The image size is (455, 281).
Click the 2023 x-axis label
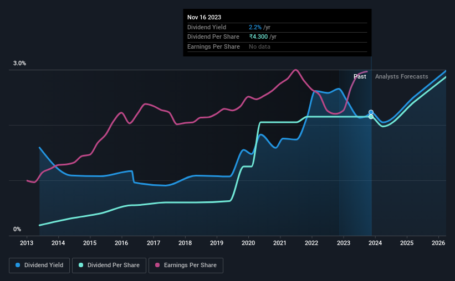point(344,243)
